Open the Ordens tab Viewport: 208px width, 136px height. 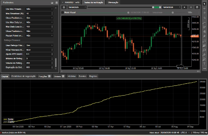(x=59, y=76)
